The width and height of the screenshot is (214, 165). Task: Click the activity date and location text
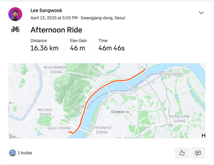tap(78, 18)
